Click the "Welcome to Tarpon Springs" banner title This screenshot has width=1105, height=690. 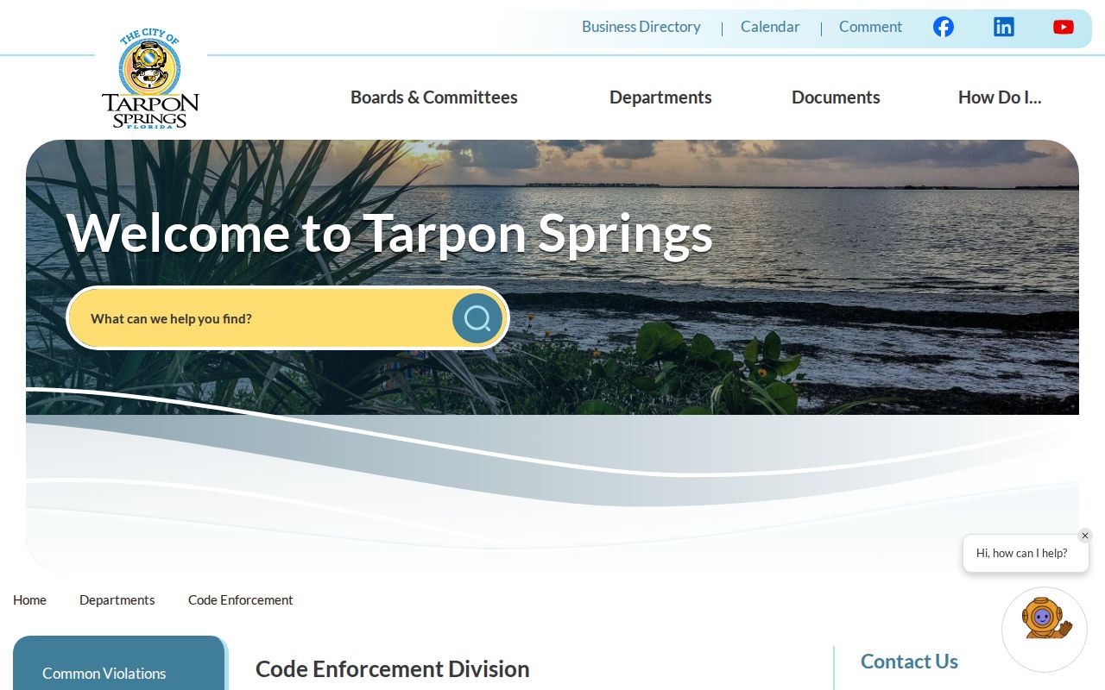coord(389,233)
